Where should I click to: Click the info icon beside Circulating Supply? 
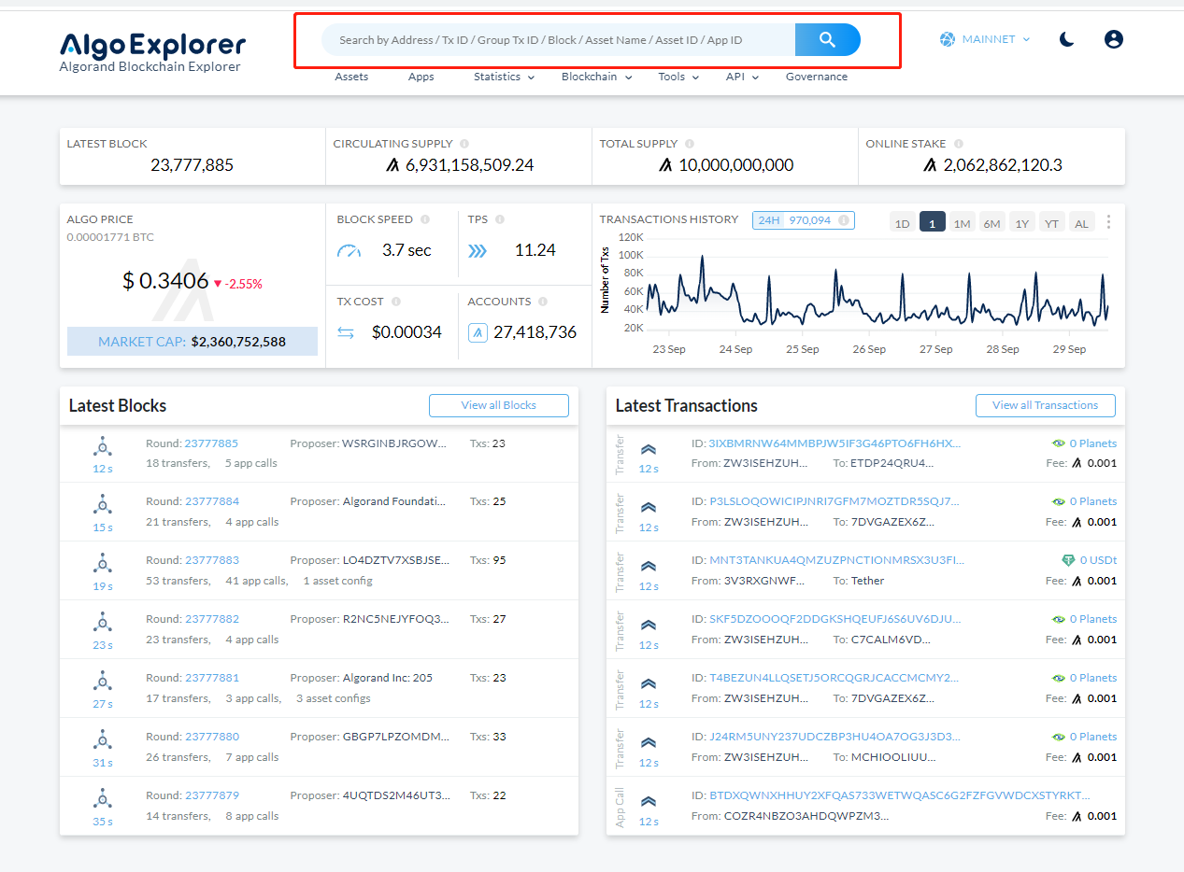pyautogui.click(x=464, y=144)
